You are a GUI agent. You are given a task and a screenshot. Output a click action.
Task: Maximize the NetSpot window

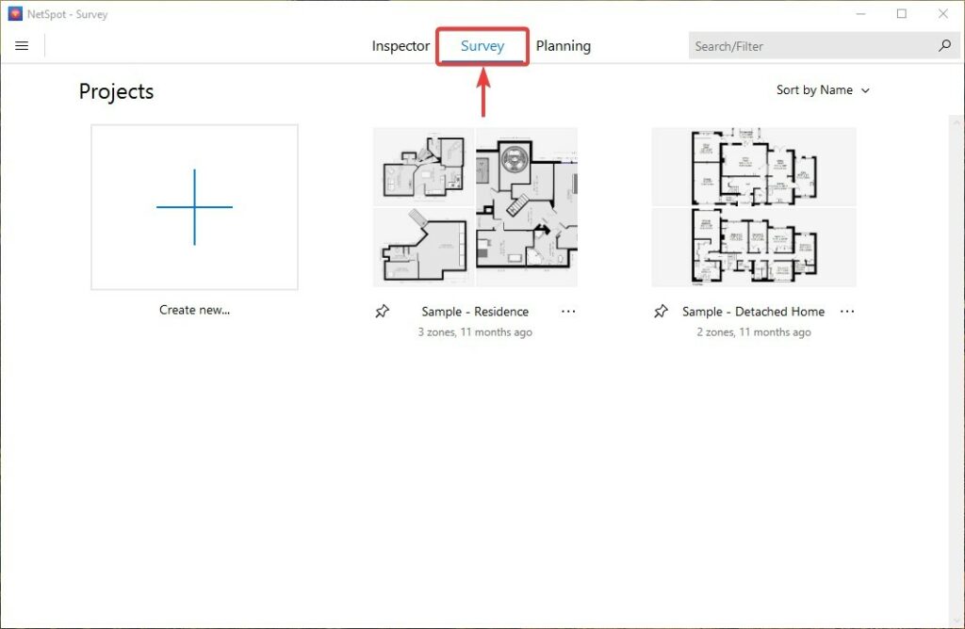tap(902, 13)
